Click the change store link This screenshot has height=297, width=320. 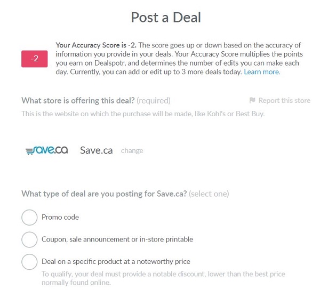pos(132,151)
